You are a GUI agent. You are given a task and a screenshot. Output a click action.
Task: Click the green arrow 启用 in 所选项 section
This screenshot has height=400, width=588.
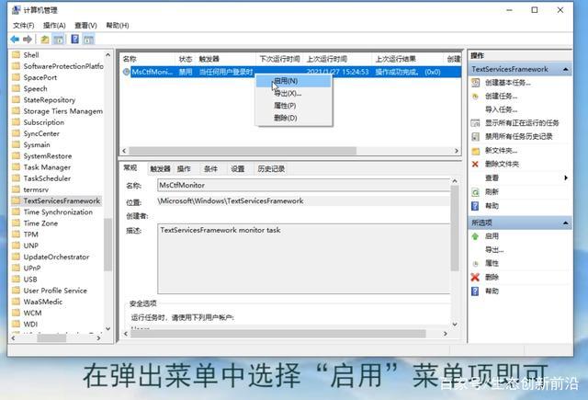[x=492, y=236]
